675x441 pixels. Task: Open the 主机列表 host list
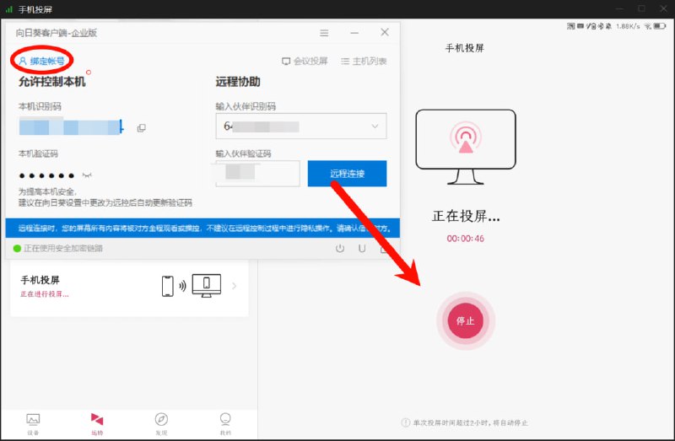364,62
